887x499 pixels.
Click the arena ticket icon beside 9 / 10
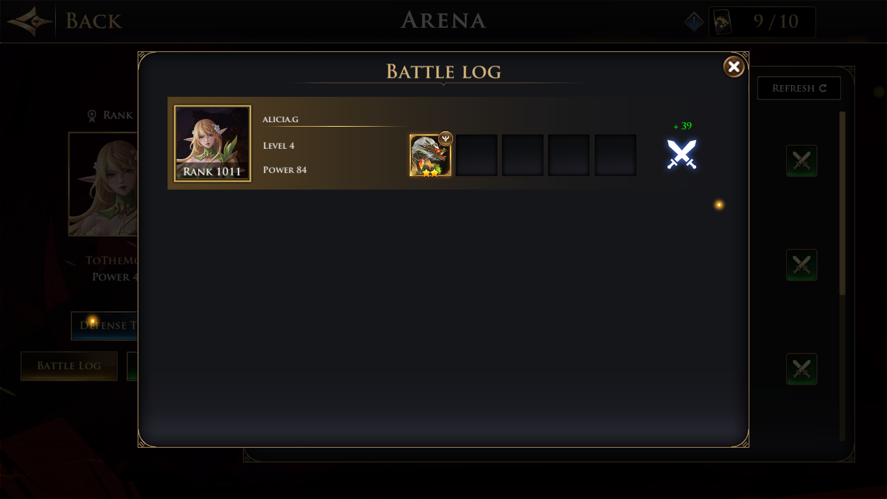click(723, 23)
